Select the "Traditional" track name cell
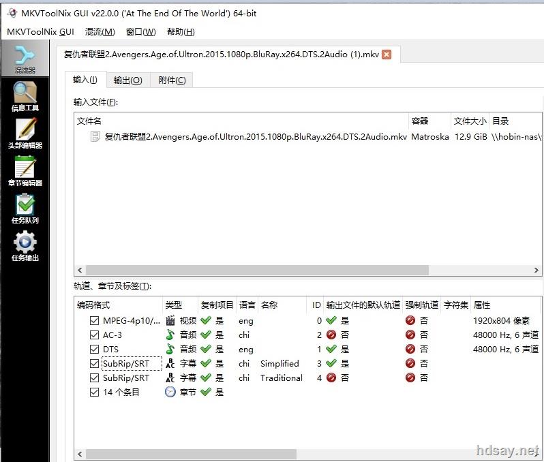Viewport: 544px width, 462px height. [282, 378]
